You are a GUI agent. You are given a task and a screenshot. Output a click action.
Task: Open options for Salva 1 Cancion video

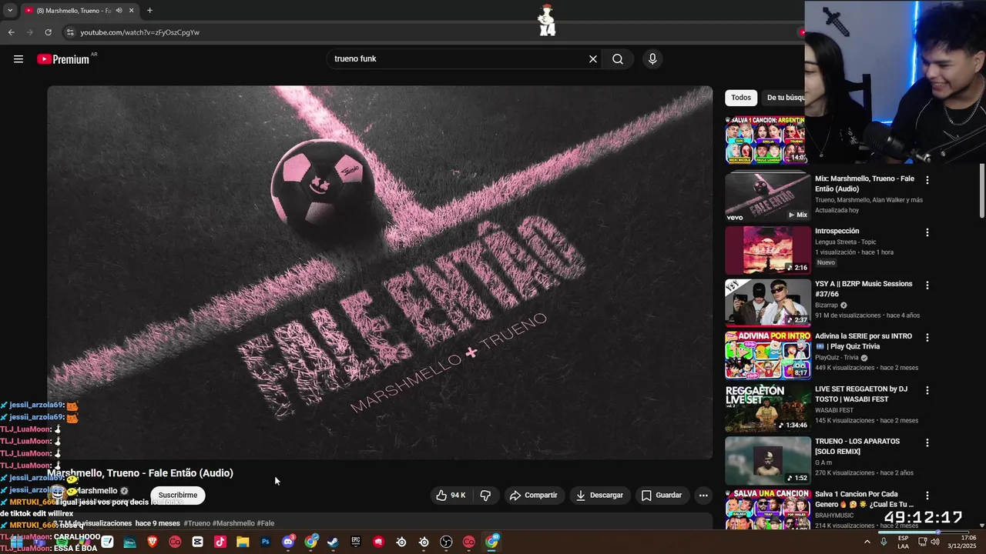point(927,496)
